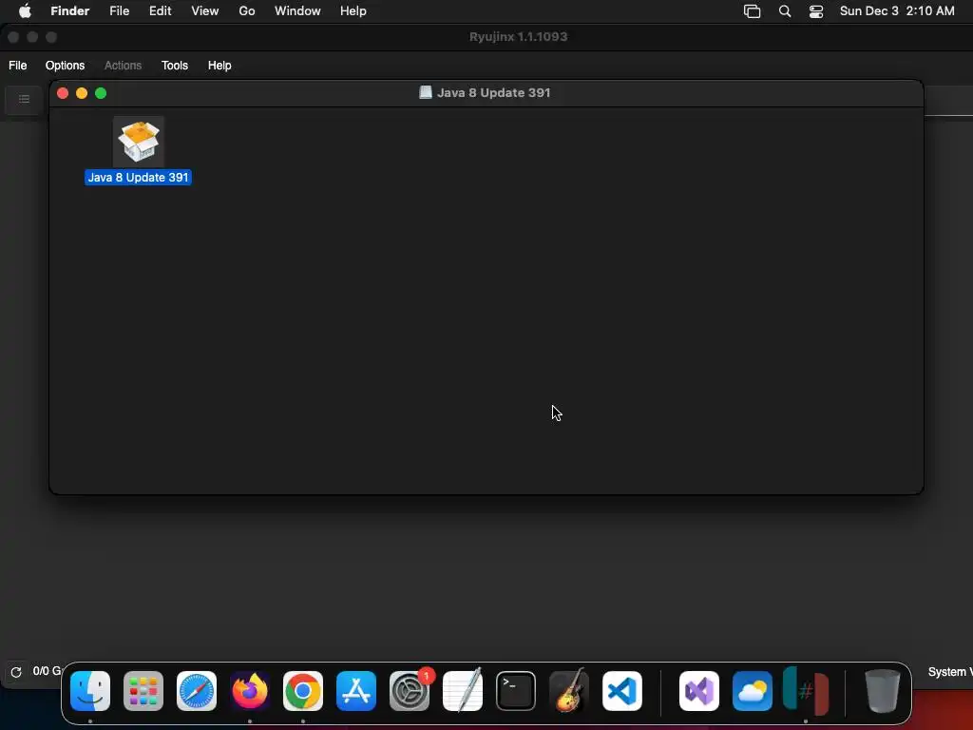The width and height of the screenshot is (973, 730).
Task: Open the View menu in the menu bar
Action: coord(205,11)
